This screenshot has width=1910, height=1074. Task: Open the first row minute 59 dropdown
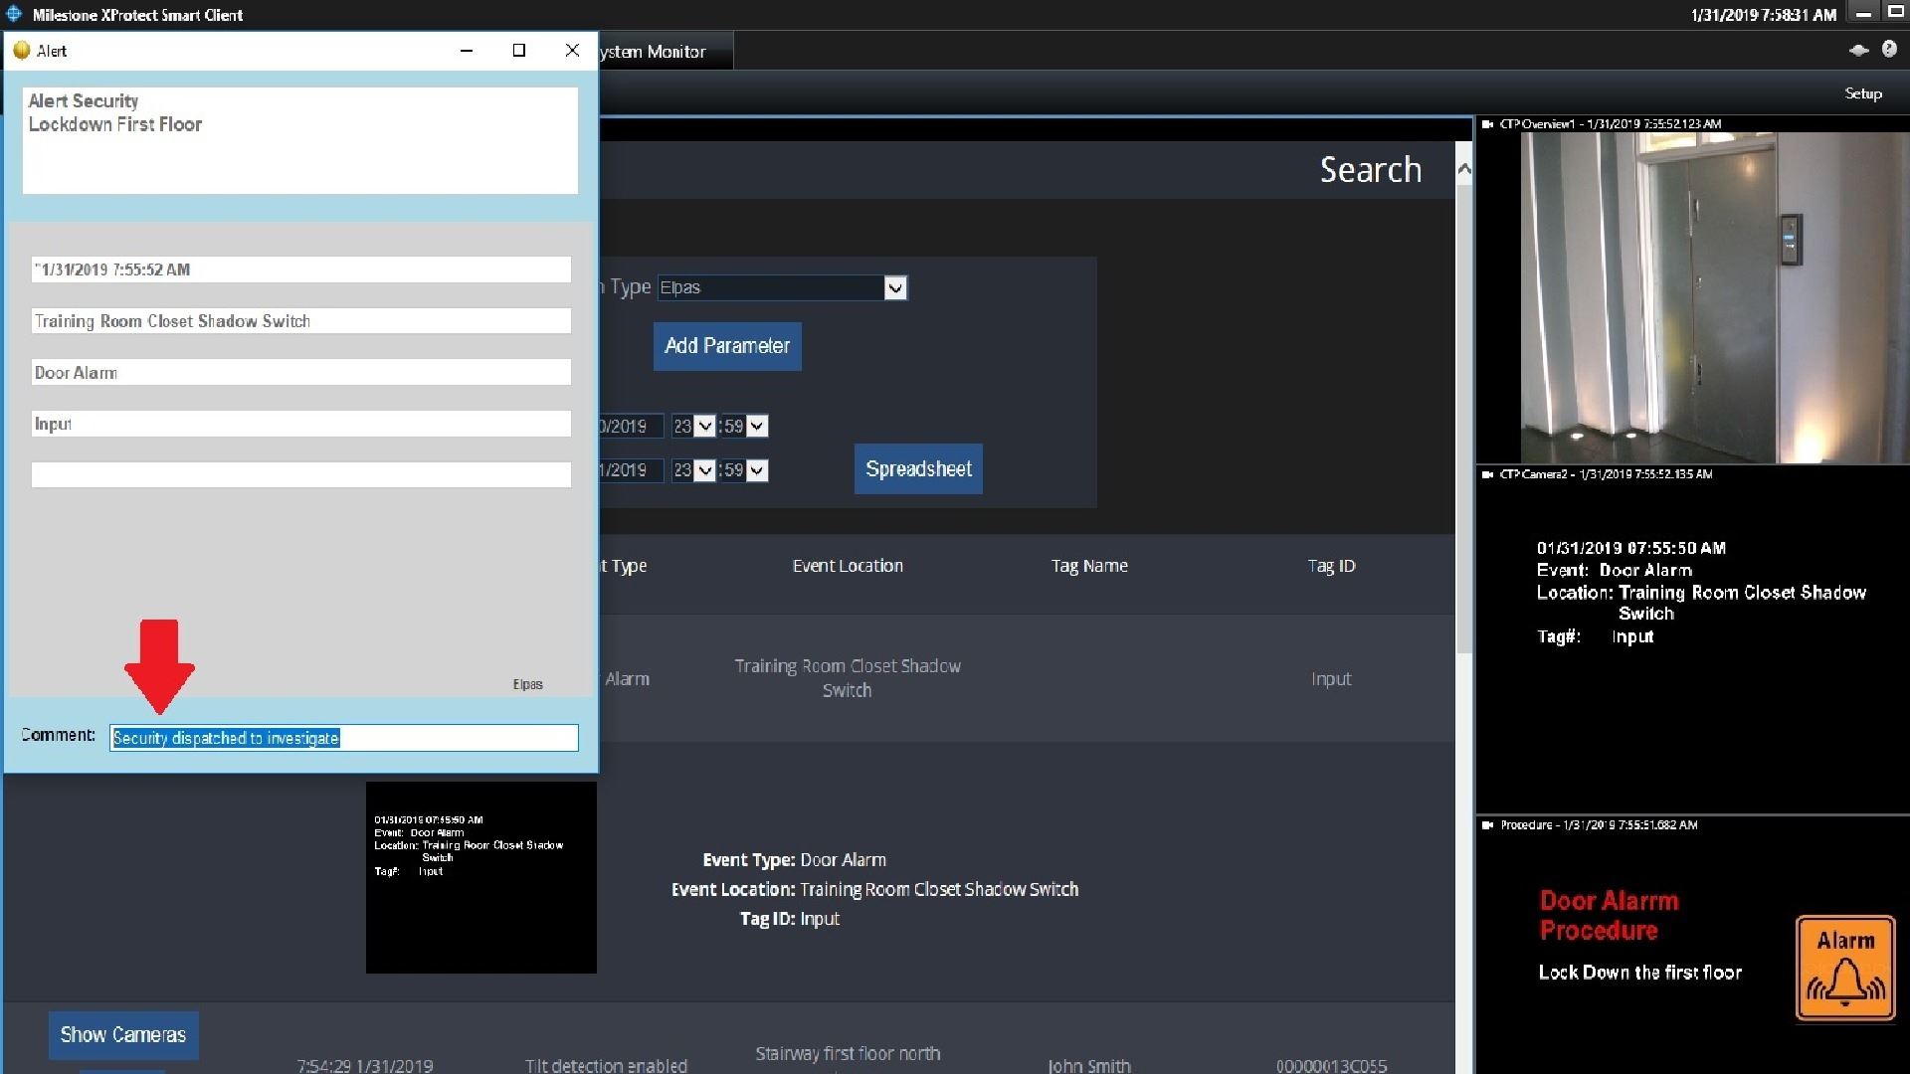(x=756, y=427)
